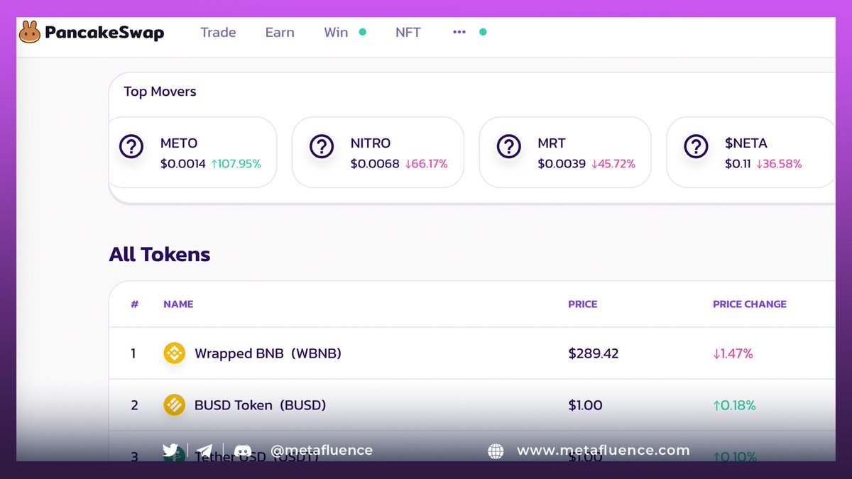Open the NFT menu
Image resolution: width=852 pixels, height=479 pixels.
408,33
